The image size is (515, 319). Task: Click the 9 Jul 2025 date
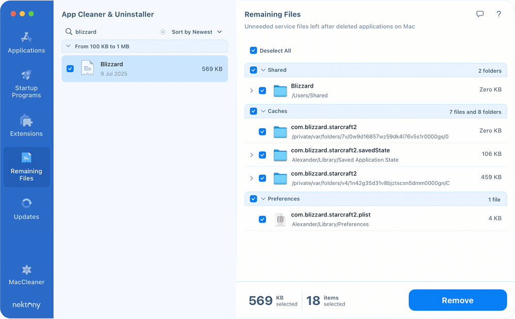114,74
